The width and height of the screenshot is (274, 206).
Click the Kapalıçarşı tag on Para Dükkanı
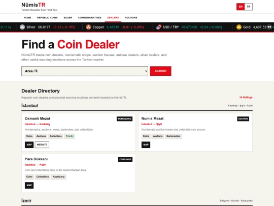click(x=58, y=176)
